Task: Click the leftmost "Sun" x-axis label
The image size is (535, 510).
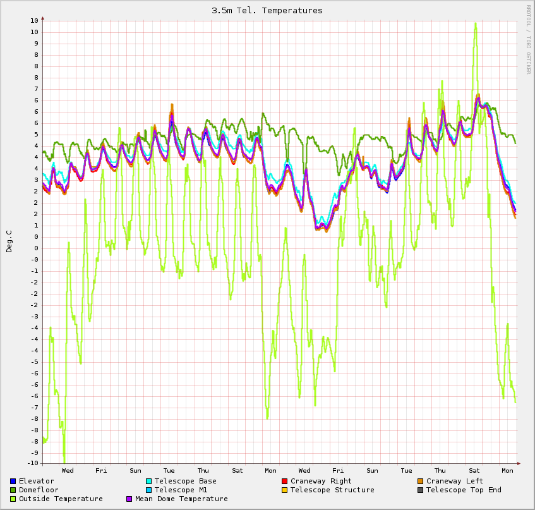Action: [x=135, y=470]
